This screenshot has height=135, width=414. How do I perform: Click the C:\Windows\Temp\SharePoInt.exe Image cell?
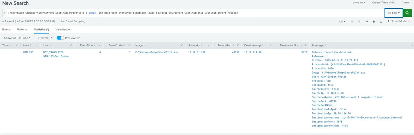pos(157,52)
